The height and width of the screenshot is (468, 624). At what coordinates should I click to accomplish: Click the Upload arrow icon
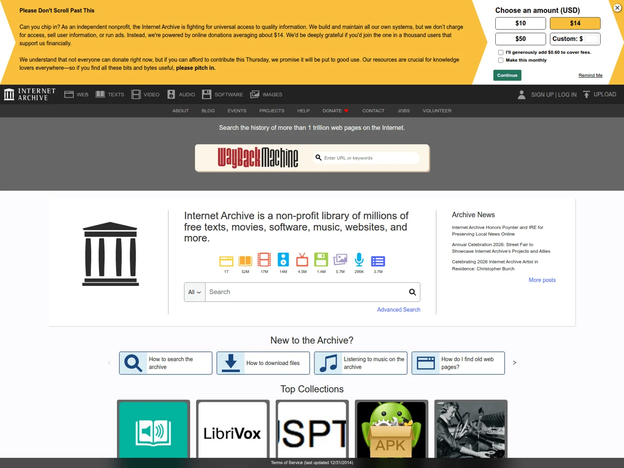point(586,95)
